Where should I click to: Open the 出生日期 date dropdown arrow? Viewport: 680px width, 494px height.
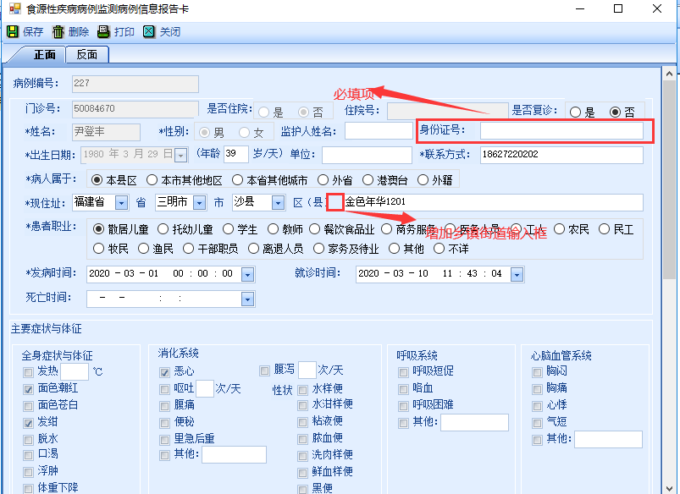pyautogui.click(x=181, y=155)
